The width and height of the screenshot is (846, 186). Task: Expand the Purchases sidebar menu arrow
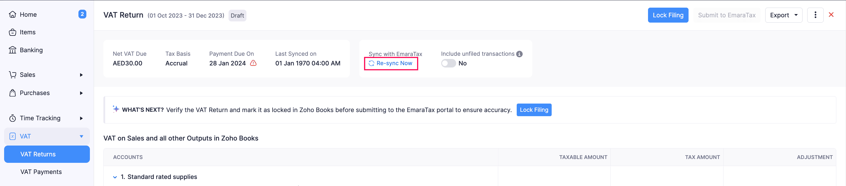81,93
